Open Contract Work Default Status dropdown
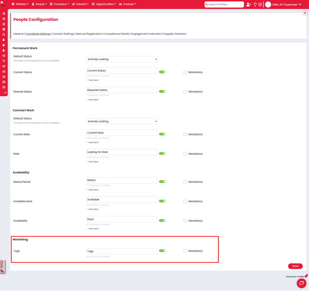The image size is (309, 291). click(122, 122)
